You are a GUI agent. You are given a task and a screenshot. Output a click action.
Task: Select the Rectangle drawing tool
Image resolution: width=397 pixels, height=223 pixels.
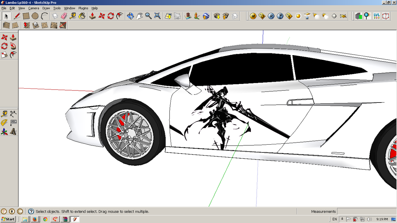click(26, 16)
